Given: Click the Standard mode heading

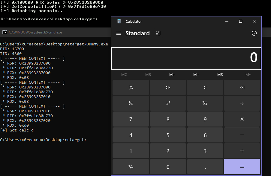Looking at the screenshot, I should [137, 33].
